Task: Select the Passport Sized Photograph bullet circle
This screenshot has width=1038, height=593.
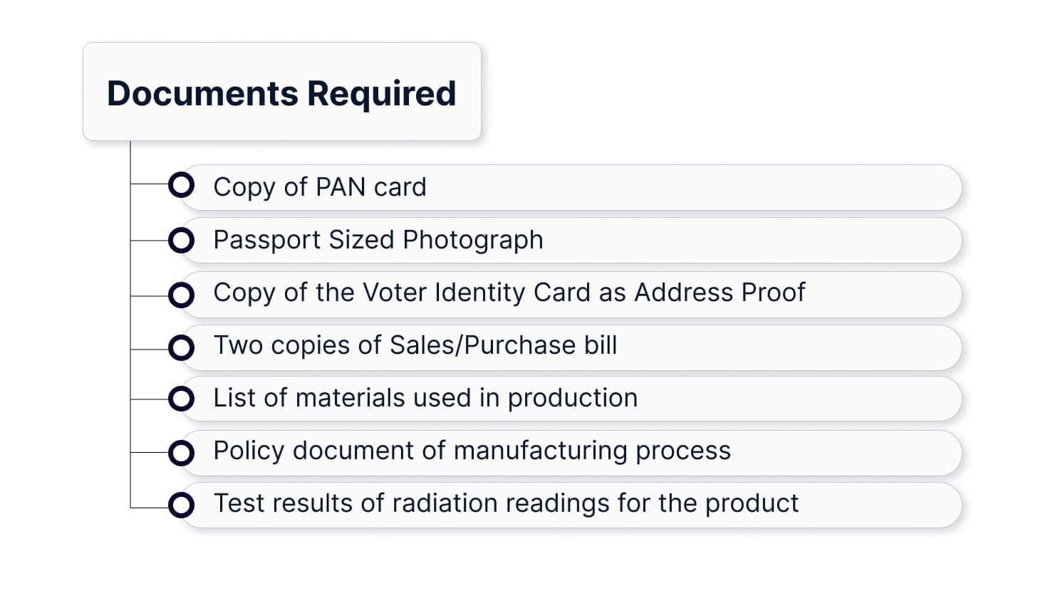Action: [x=181, y=241]
